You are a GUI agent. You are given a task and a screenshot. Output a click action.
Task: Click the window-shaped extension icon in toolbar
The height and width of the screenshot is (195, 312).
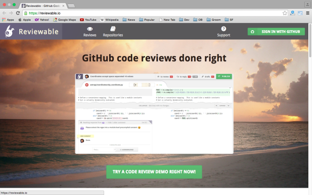click(300, 13)
